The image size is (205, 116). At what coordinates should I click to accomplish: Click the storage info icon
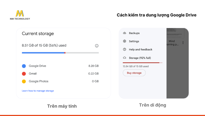pyautogui.click(x=97, y=46)
